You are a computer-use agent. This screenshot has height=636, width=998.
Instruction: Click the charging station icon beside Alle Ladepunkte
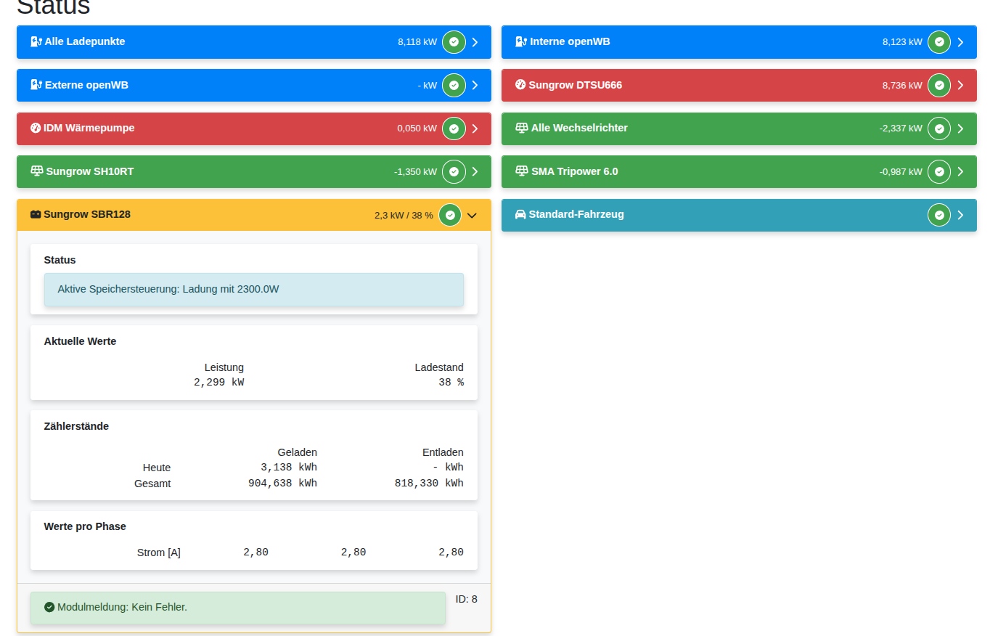click(x=36, y=42)
